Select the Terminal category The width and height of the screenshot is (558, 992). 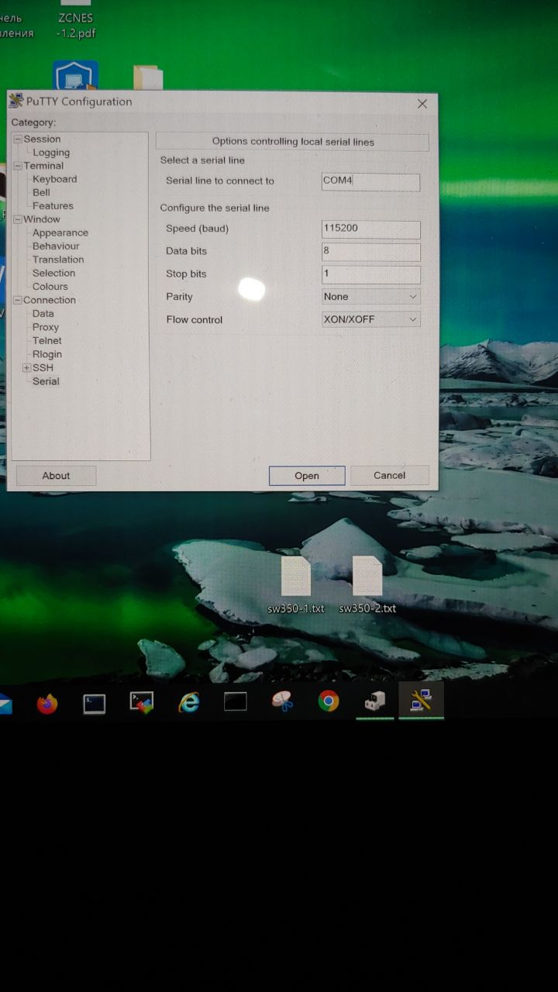pos(43,166)
